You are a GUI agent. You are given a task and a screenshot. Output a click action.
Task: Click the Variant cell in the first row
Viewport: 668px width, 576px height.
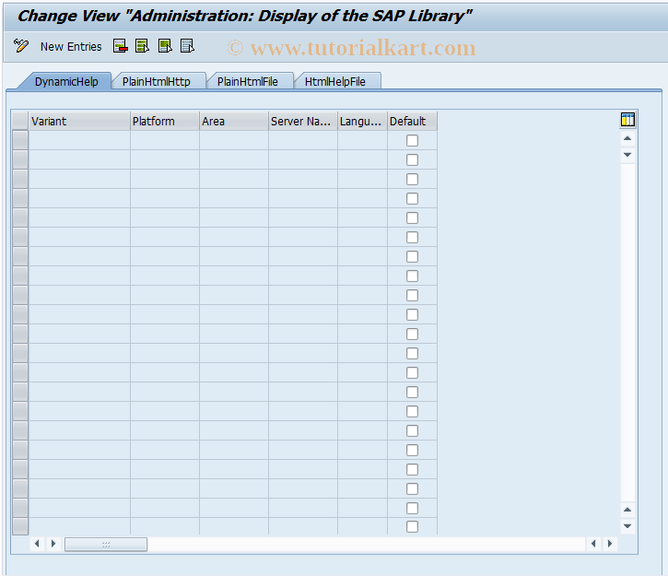pos(79,140)
